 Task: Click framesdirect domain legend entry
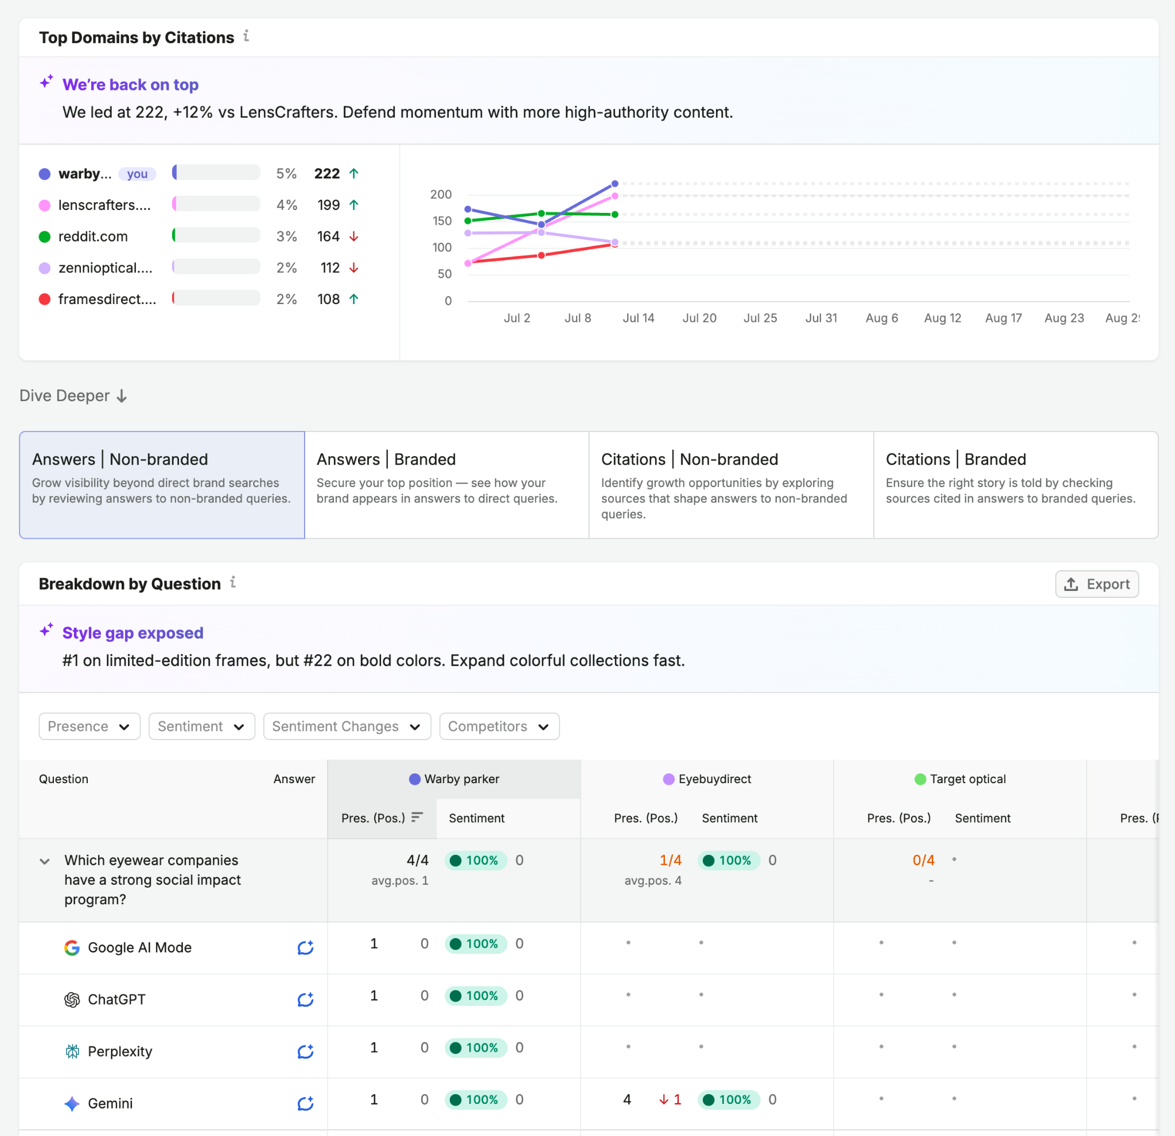107,299
